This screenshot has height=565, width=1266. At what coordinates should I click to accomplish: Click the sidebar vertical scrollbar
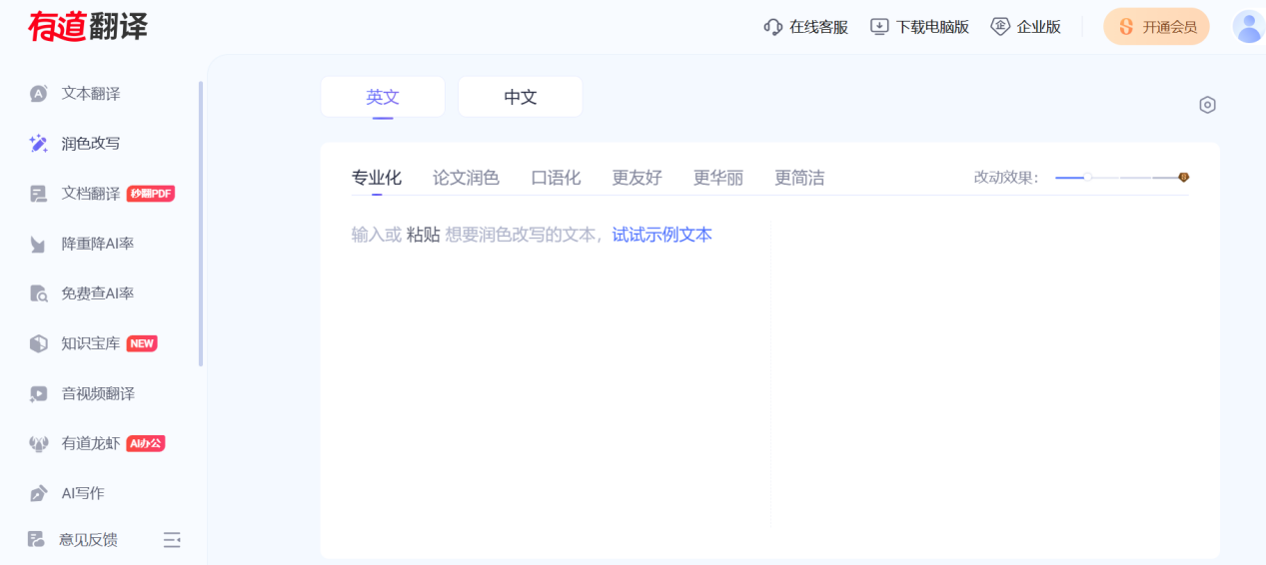coord(201,224)
